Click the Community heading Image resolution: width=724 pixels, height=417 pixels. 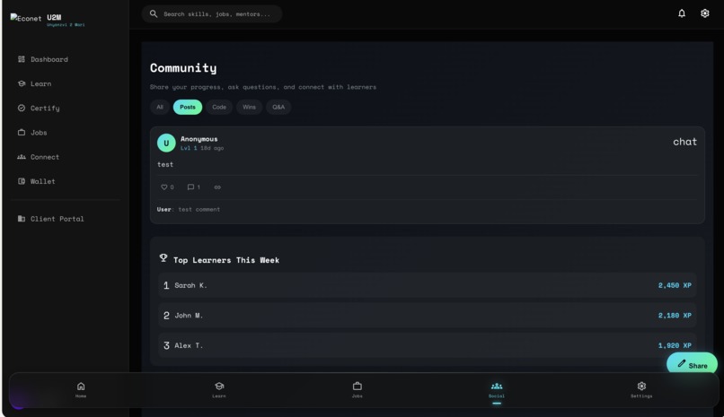[x=183, y=68]
